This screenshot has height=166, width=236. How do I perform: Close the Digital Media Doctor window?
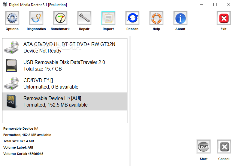pyautogui.click(x=229, y=5)
